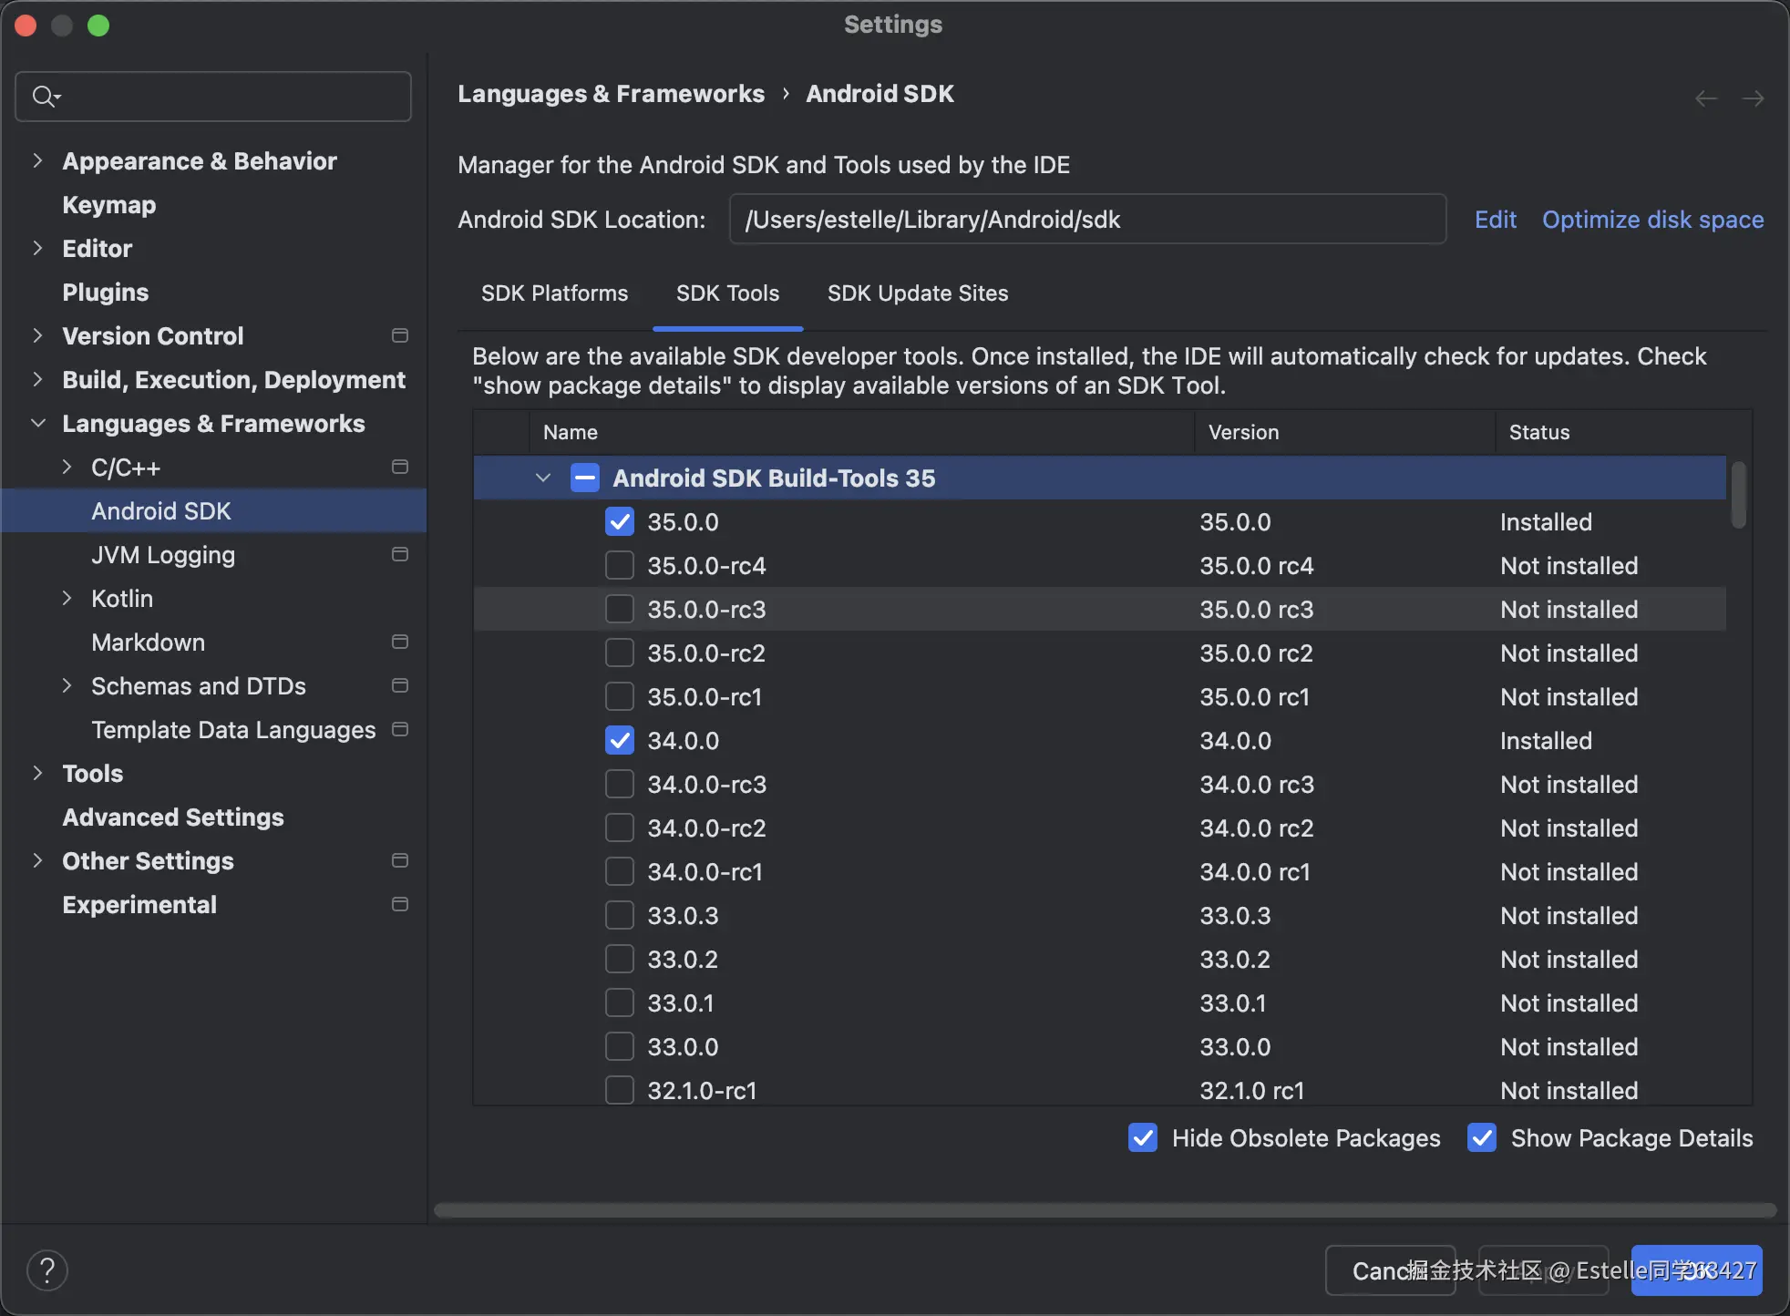1790x1316 pixels.
Task: Click project-level icon beside Experimental
Action: [x=399, y=904]
